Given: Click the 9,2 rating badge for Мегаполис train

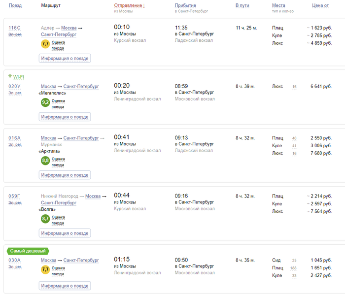Looking at the screenshot, I should point(45,102).
